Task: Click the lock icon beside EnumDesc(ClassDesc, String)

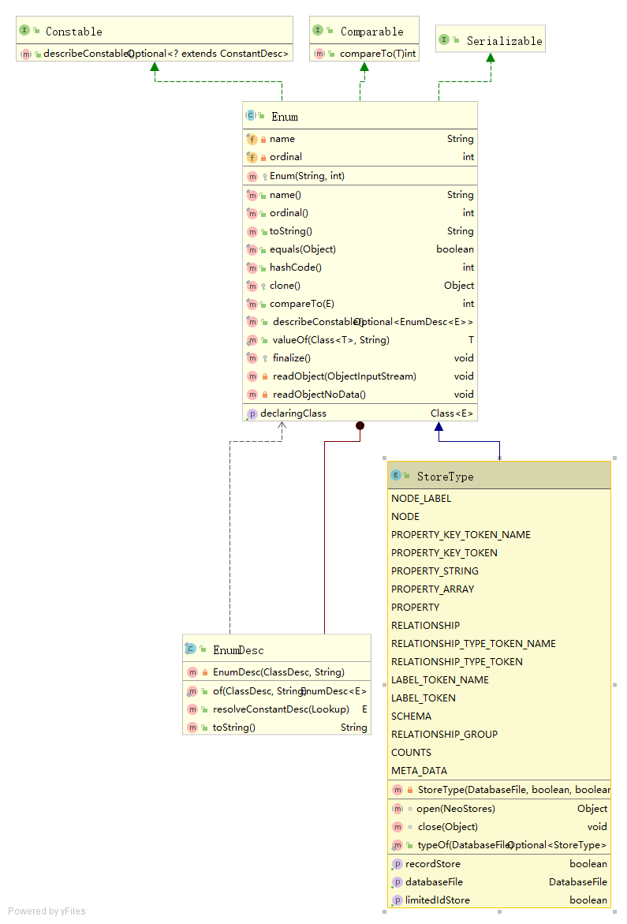Action: 205,672
